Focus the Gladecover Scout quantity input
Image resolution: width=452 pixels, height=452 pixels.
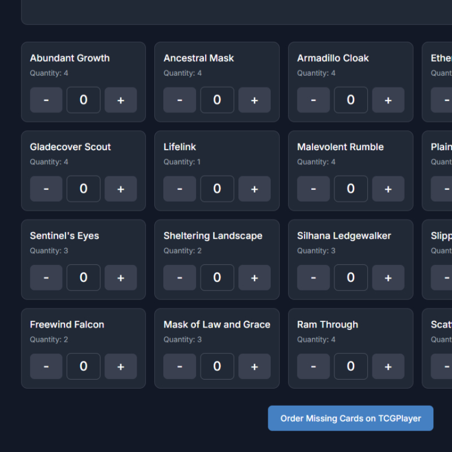pos(84,189)
